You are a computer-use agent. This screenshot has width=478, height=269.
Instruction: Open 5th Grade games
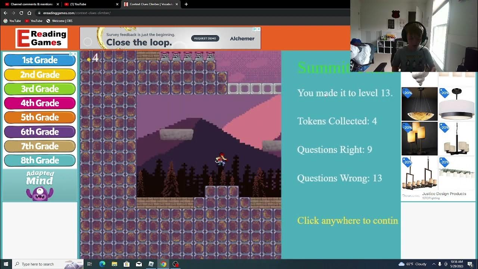40,117
